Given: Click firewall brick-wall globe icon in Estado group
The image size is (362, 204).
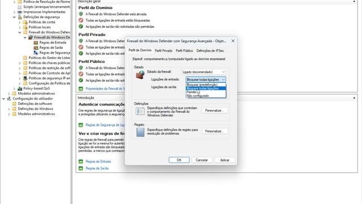Looking at the screenshot, I should (x=140, y=75).
